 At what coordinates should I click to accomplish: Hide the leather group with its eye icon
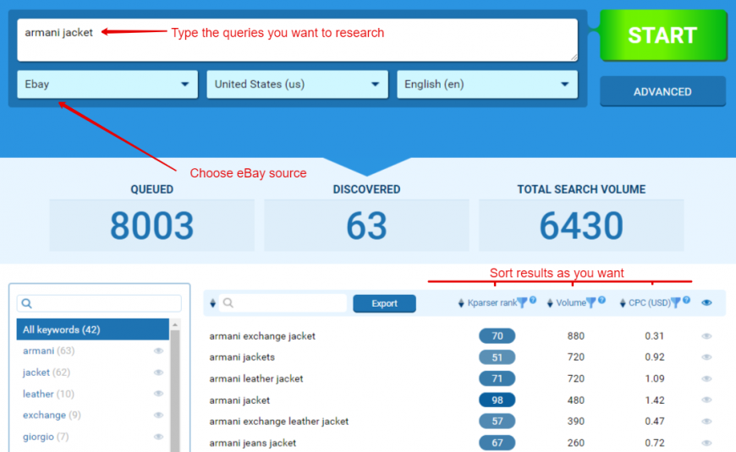pyautogui.click(x=159, y=394)
